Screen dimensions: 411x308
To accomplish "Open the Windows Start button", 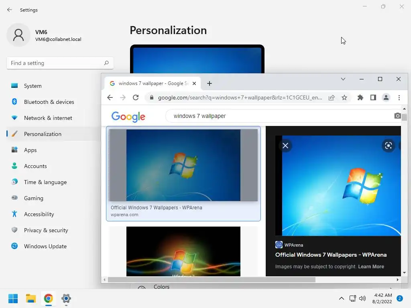I will point(13,298).
